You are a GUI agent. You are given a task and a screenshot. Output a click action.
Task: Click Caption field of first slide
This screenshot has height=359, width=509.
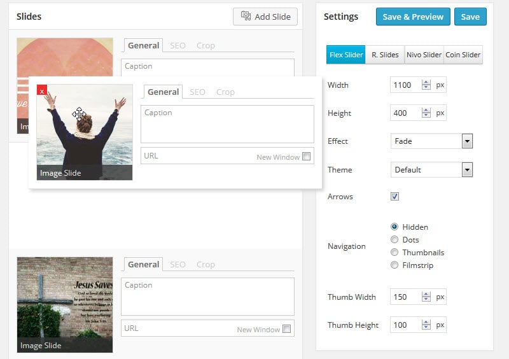pos(208,67)
